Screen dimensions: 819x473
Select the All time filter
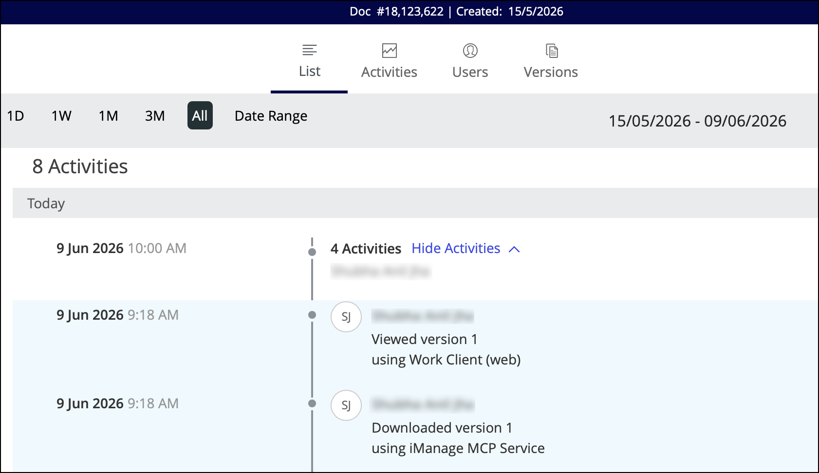tap(200, 115)
